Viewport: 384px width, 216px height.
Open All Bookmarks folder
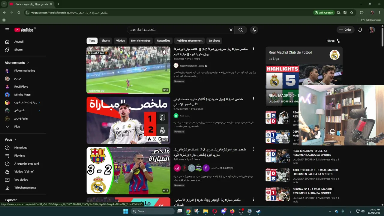[x=371, y=20]
